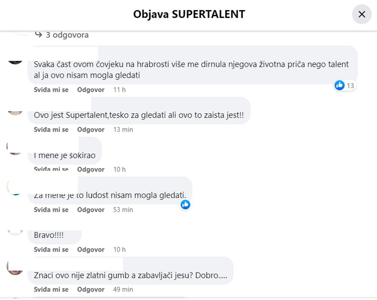
Task: Reply to the 'zlatni gumb' comment
Action: tap(91, 289)
